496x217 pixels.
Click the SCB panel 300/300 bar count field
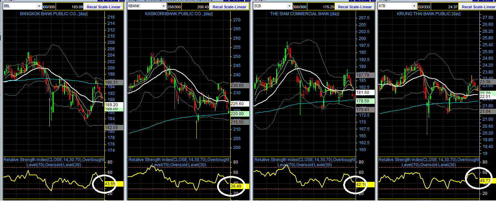[300, 7]
